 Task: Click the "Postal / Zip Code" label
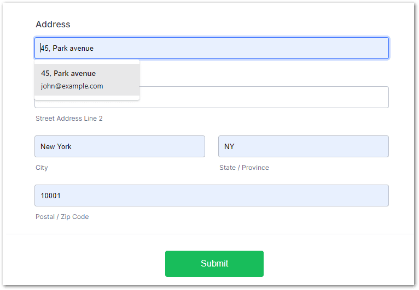(x=62, y=217)
